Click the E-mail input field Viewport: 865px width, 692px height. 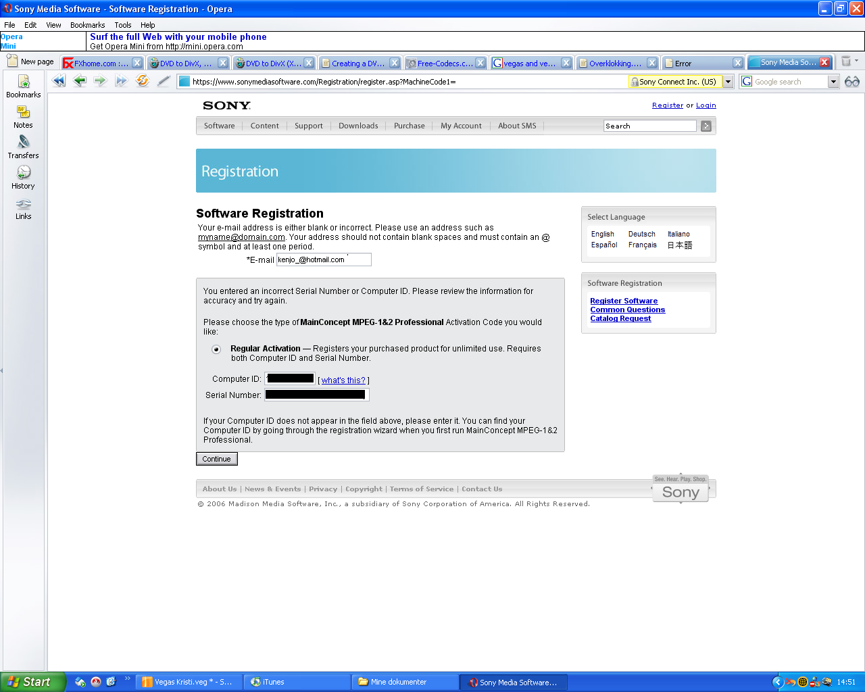point(324,259)
